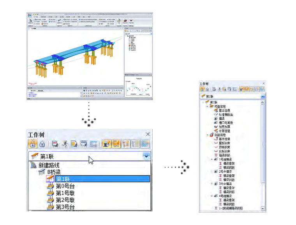The image size is (296, 225).
Task: Click the scroll-up arrow of the right tree
Action: (263, 102)
